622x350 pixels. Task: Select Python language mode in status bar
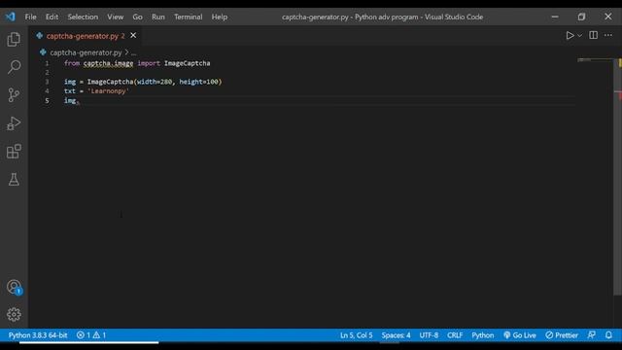tap(483, 335)
